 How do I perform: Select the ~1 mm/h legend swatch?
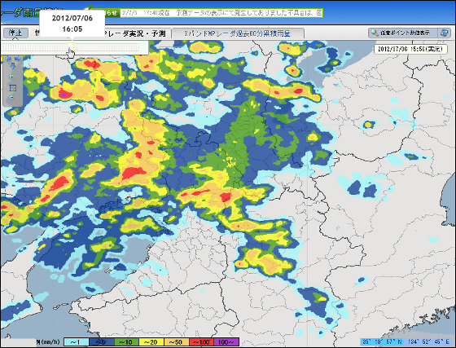[x=77, y=342]
